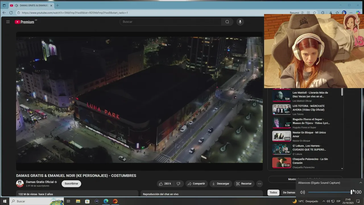Open the orange app icon on taskbar
This screenshot has width=364, height=205.
point(115,201)
